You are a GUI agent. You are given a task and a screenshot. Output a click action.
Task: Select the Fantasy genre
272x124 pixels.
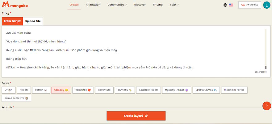pos(125,90)
